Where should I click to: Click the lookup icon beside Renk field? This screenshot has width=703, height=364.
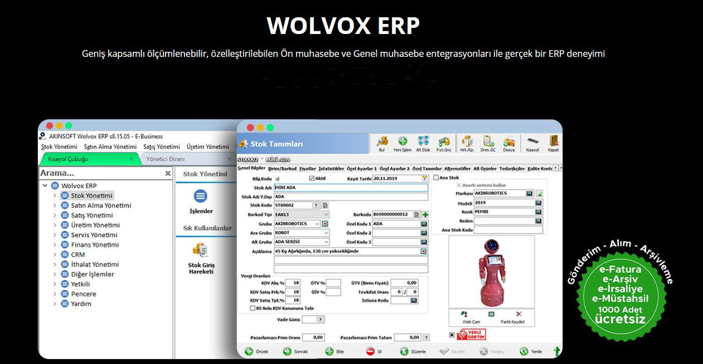538,212
